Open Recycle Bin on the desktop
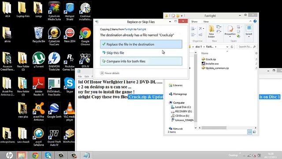282x159 pixels. click(38, 35)
